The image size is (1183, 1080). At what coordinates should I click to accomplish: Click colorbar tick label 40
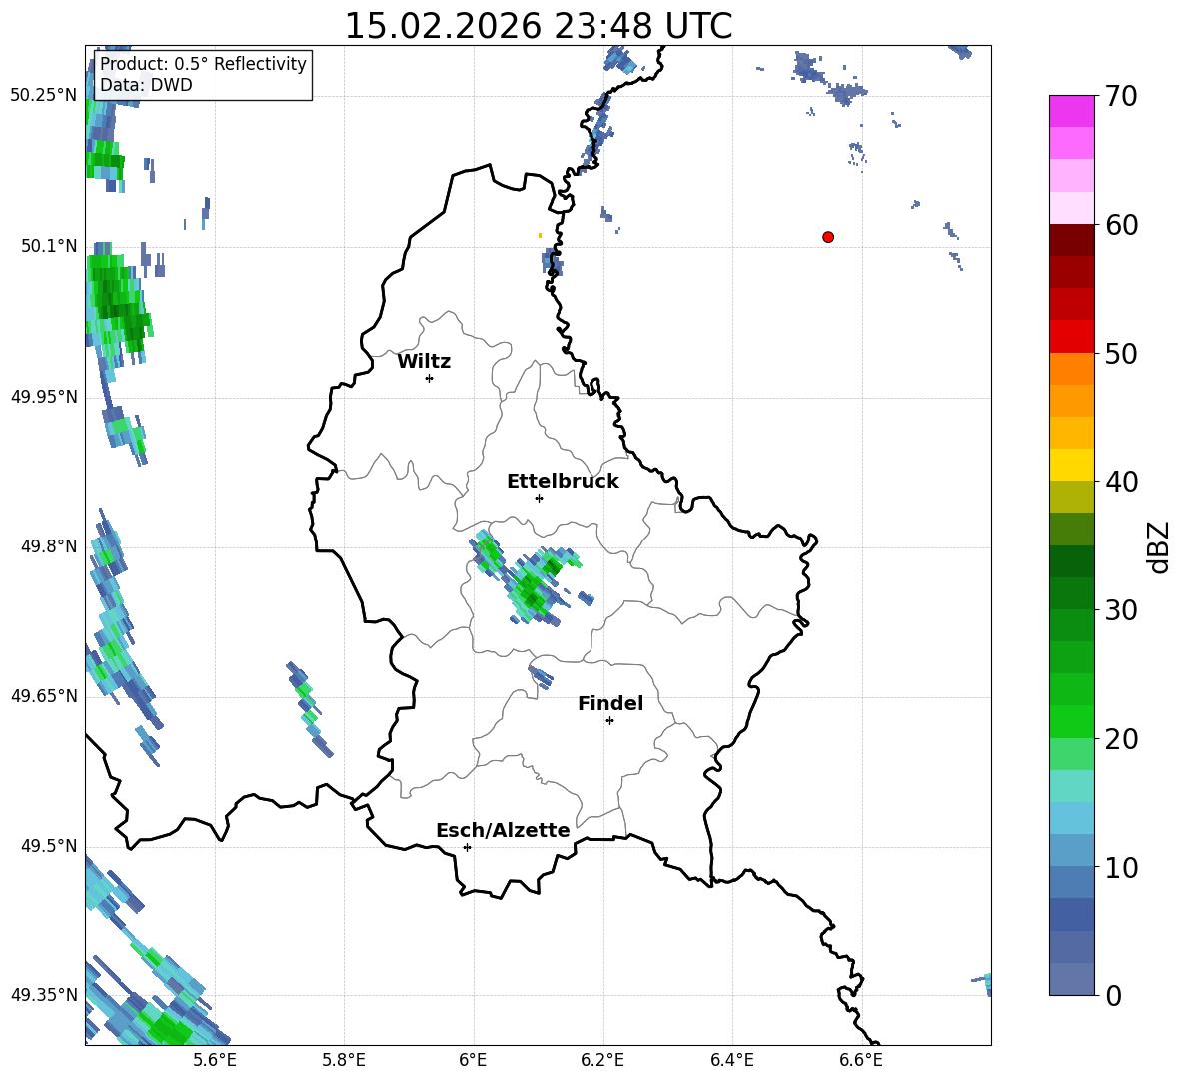[1121, 482]
